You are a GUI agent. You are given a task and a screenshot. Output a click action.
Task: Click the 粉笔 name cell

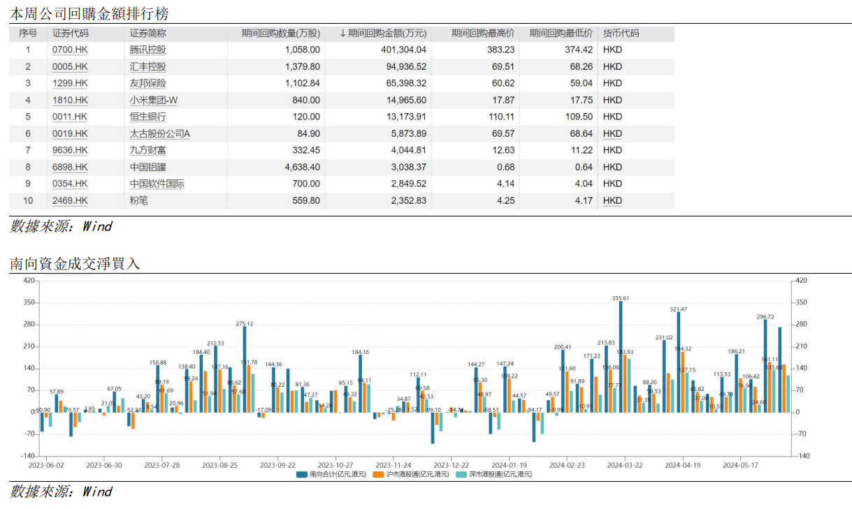click(139, 200)
